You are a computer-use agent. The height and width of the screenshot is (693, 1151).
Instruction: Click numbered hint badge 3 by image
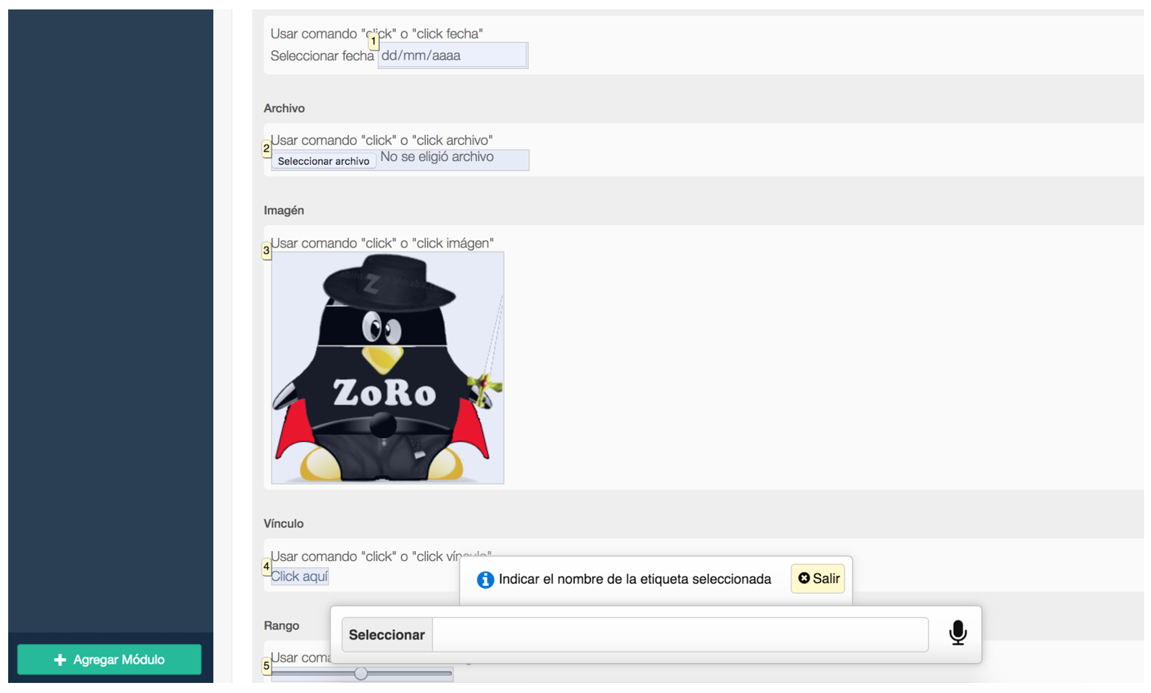click(x=267, y=251)
